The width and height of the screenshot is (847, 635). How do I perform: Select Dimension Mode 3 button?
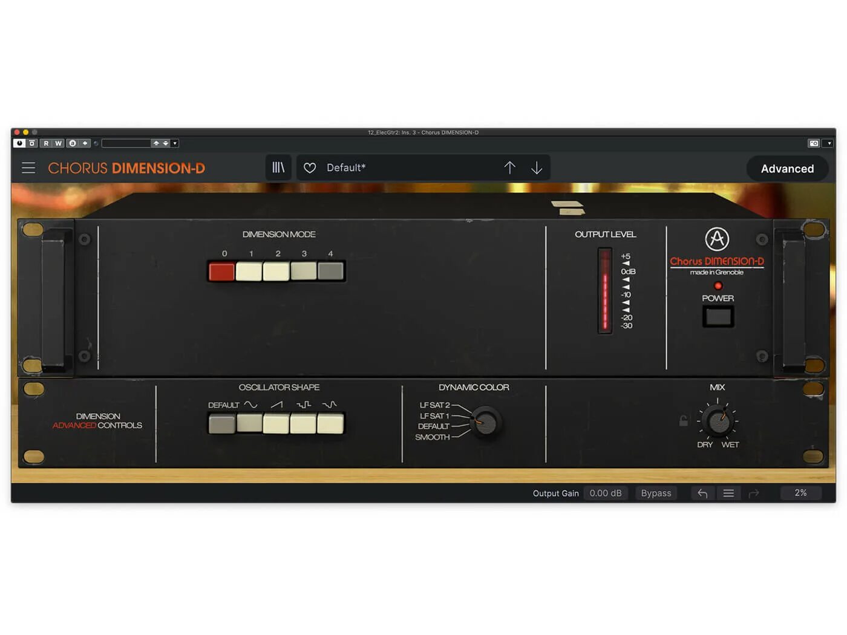[304, 271]
